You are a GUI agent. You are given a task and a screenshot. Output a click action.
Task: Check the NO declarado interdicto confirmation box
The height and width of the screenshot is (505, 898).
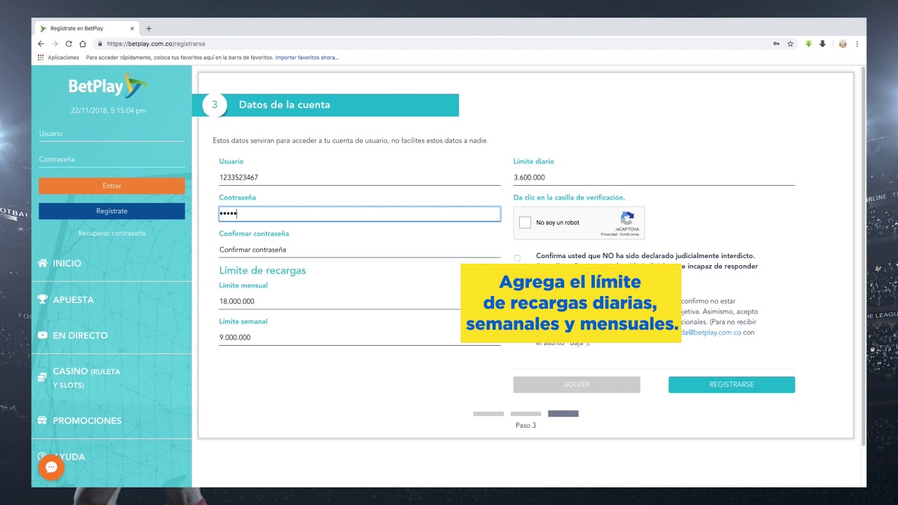point(518,258)
